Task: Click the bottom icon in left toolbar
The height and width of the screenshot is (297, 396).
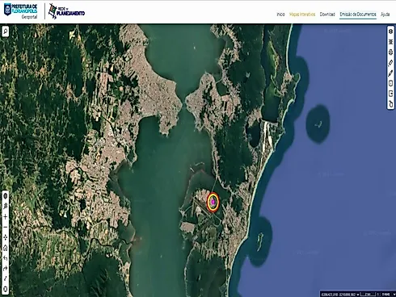Action: [5, 289]
